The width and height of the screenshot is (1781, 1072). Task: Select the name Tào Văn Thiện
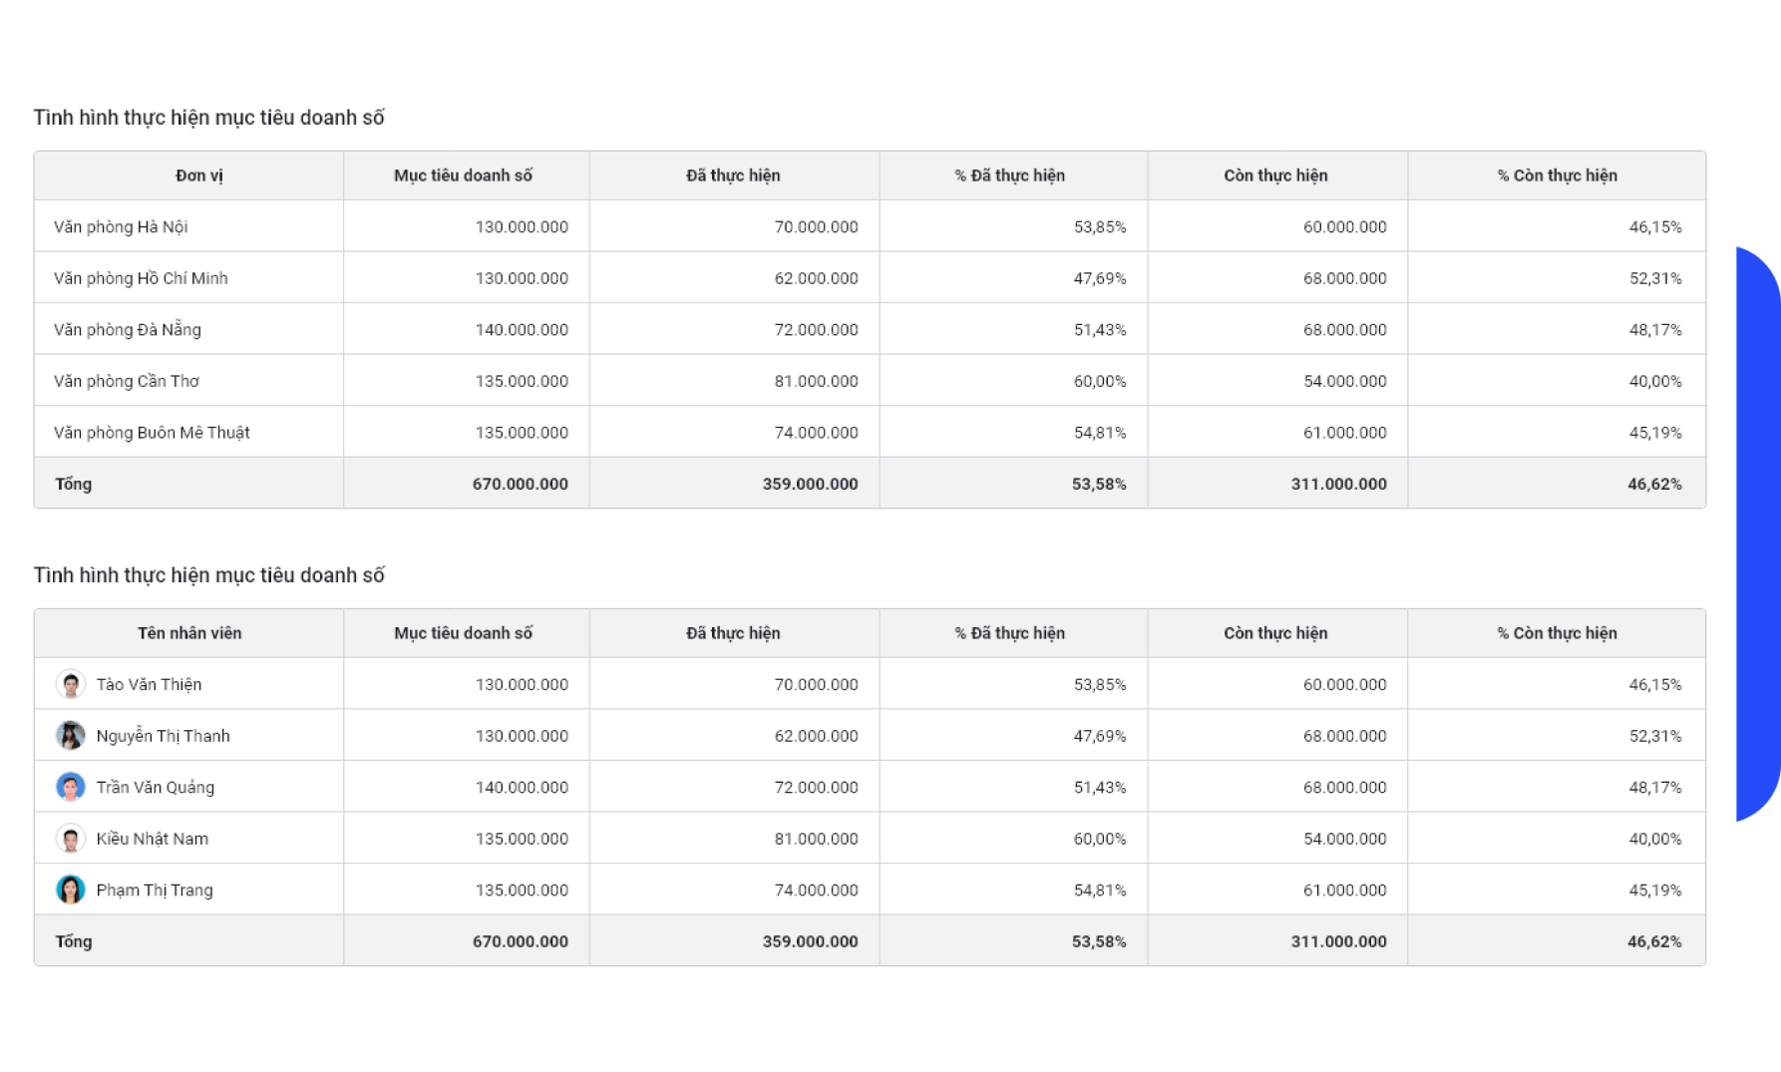(x=150, y=685)
